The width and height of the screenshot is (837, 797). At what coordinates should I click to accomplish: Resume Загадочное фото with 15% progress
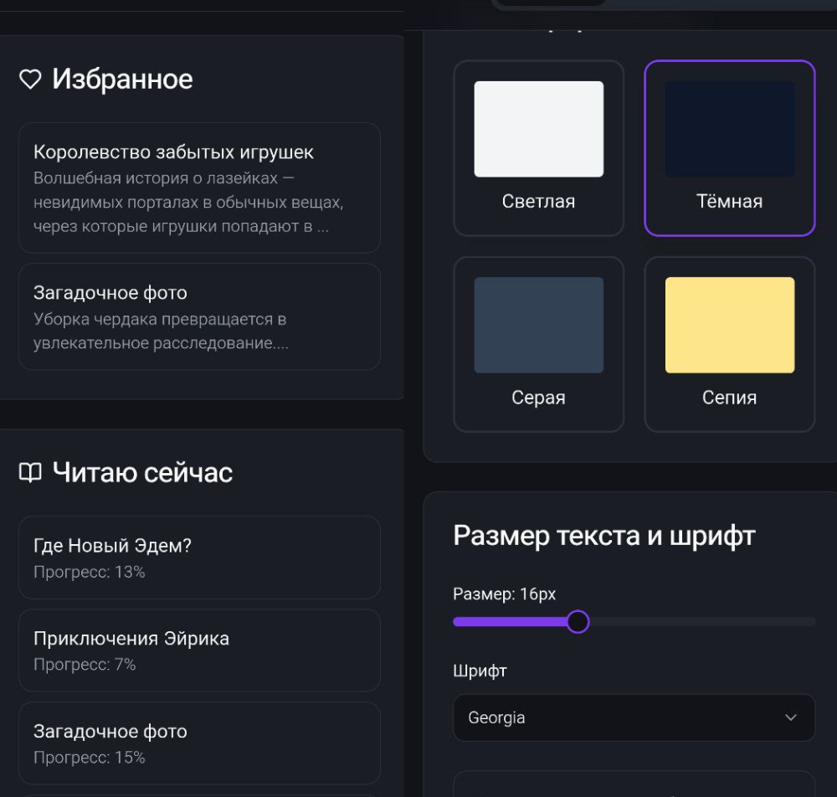click(199, 743)
